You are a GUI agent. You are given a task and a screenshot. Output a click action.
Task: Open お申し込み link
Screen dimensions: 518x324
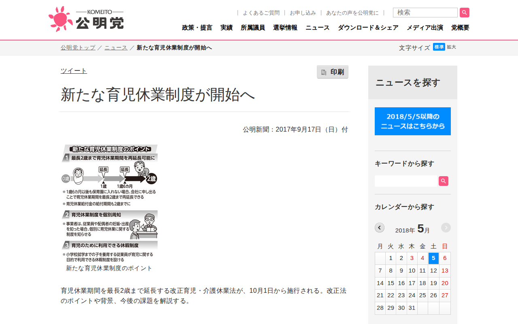303,13
